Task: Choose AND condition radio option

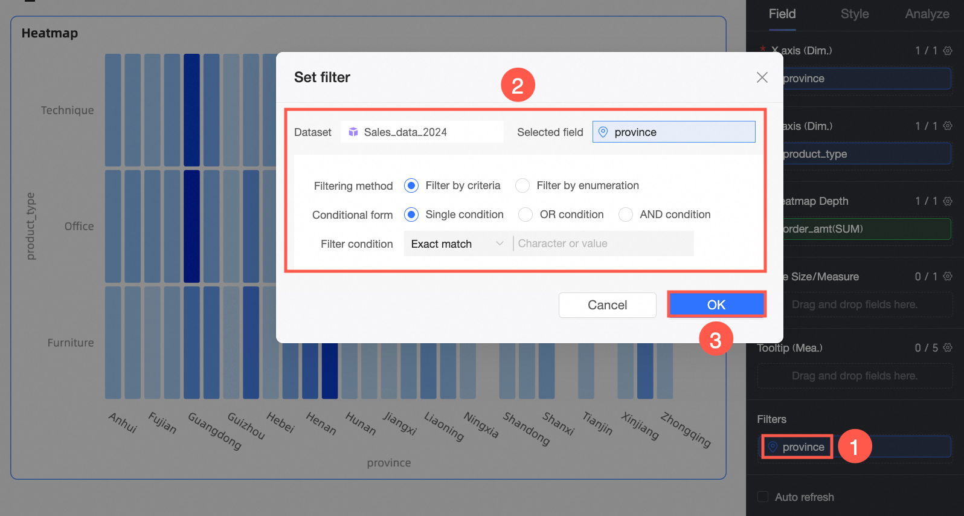Action: point(626,214)
